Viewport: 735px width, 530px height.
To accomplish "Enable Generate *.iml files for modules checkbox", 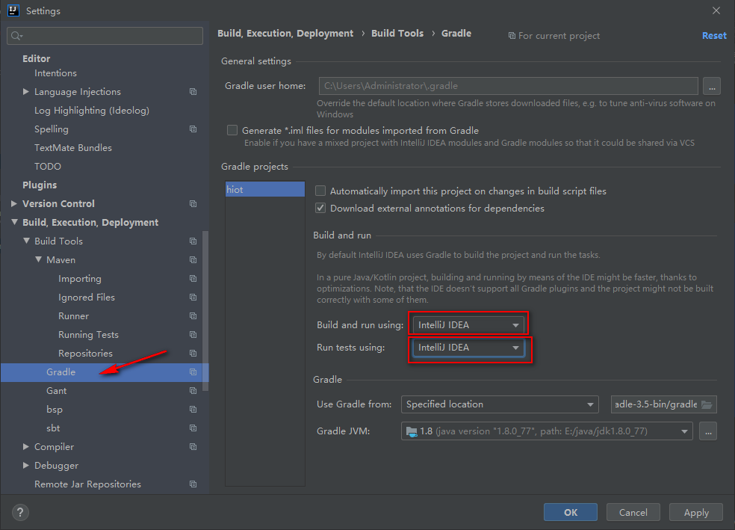I will click(x=232, y=130).
